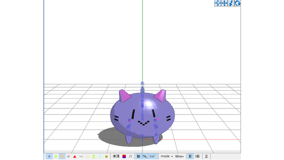Toggle the green splat display icon
Image resolution: width=284 pixels, height=160 pixels.
coord(55,156)
